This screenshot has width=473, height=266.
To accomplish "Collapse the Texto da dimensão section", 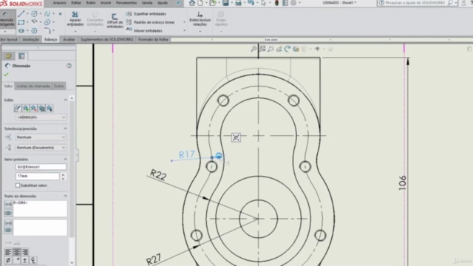I will pos(66,196).
